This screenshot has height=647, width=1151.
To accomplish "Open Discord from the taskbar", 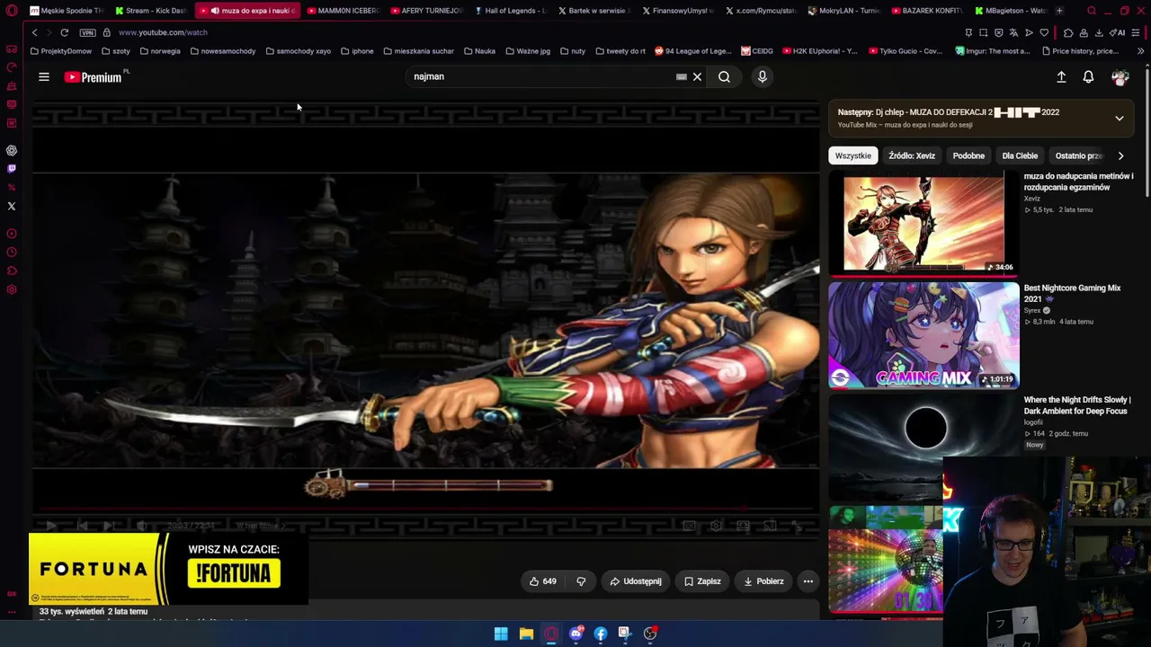I will (x=575, y=634).
